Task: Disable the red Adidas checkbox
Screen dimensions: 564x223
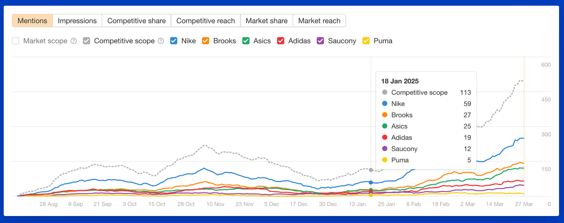Action: (x=281, y=41)
